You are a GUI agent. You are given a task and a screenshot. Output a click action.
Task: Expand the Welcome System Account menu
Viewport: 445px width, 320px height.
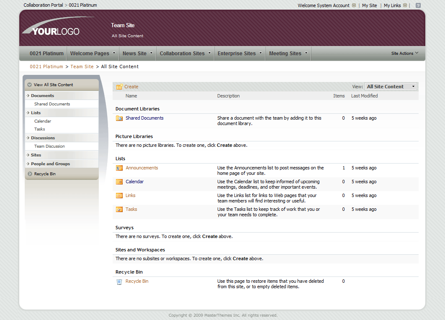point(354,5)
